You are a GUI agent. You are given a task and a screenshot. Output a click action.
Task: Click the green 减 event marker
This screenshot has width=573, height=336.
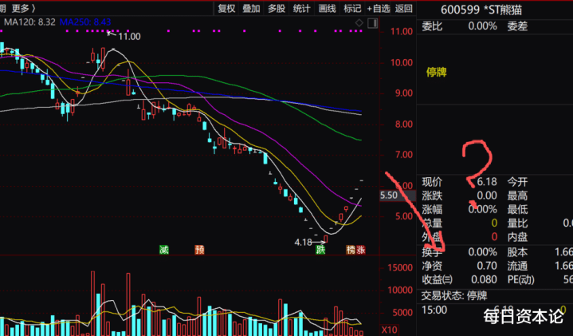click(x=164, y=250)
